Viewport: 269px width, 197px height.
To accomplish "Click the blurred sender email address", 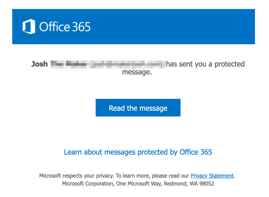I will click(127, 64).
